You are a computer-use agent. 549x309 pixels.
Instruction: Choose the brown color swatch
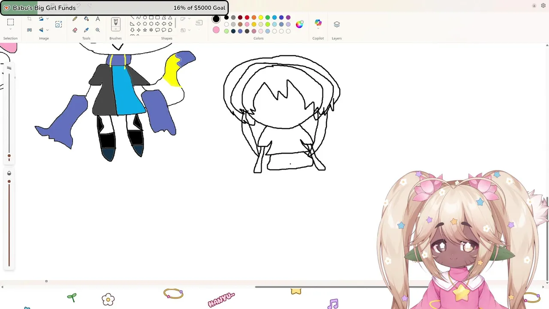240,24
